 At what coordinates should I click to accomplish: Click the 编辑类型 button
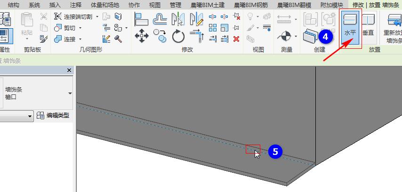53,115
